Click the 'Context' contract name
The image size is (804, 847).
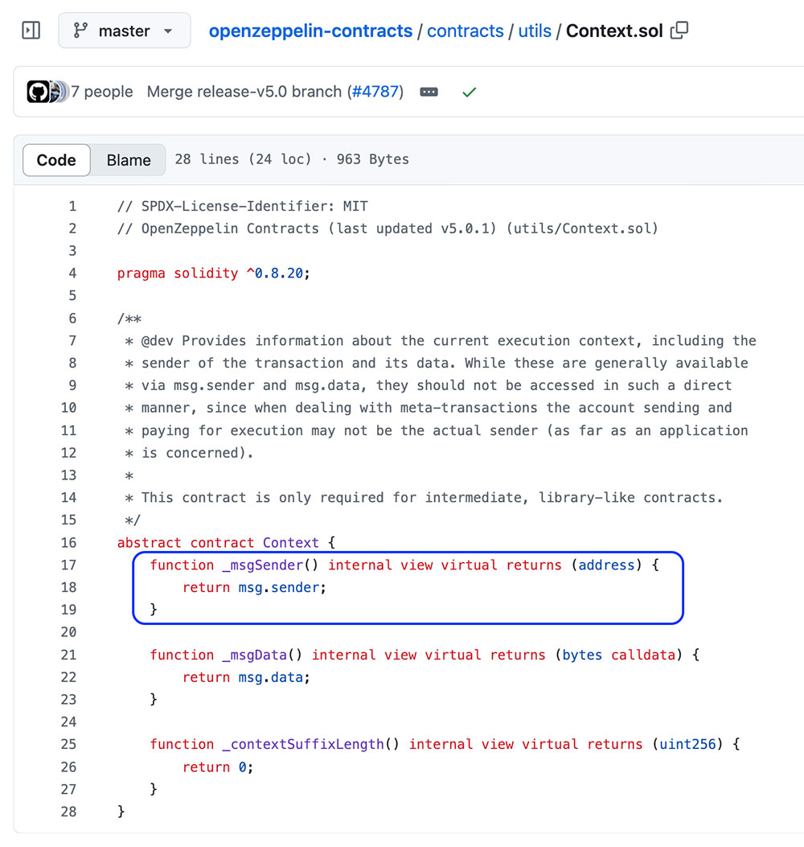point(291,542)
